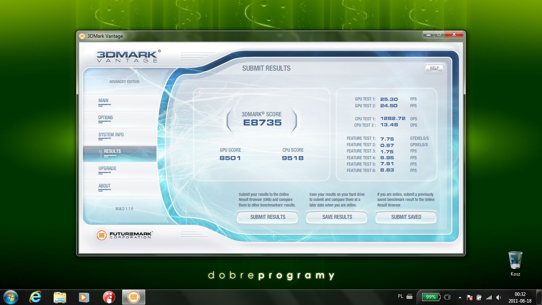Click Feature Test 4 value 9.95
Viewport: 542px width, 305px height.
(x=387, y=158)
